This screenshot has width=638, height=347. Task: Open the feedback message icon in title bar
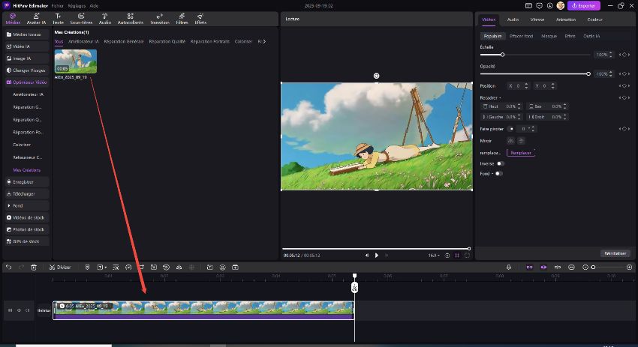(x=539, y=6)
